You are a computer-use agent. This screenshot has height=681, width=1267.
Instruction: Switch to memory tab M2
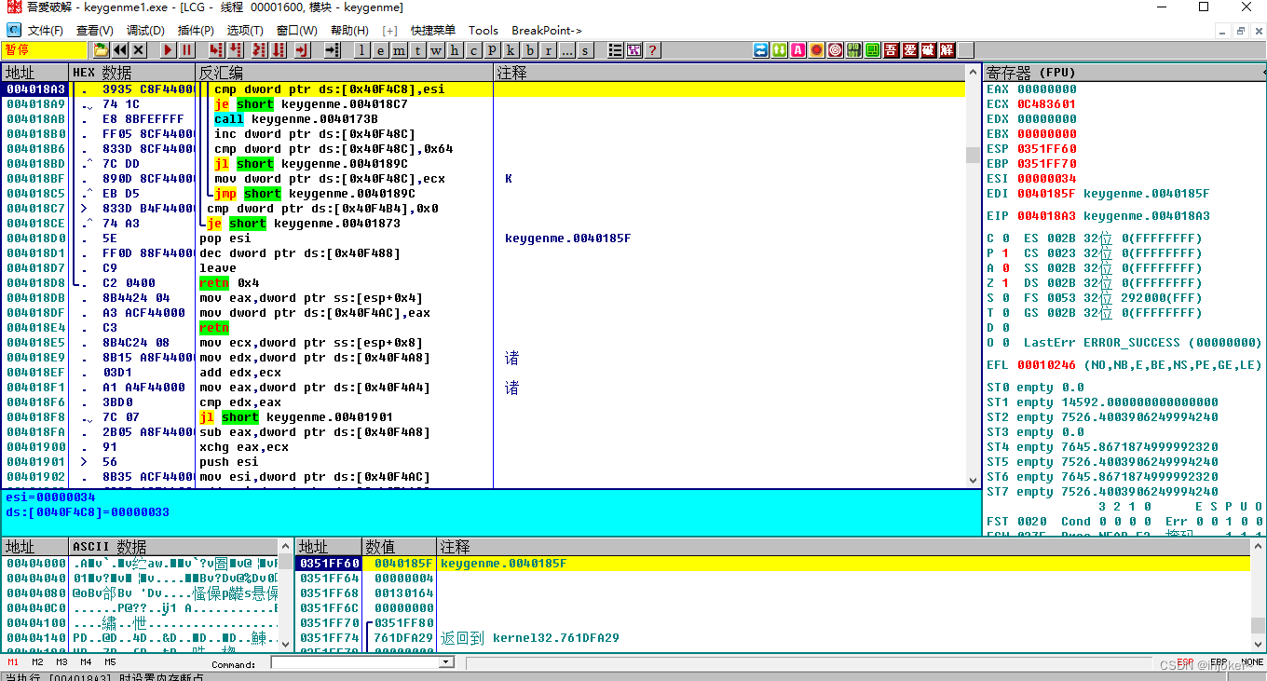point(37,662)
